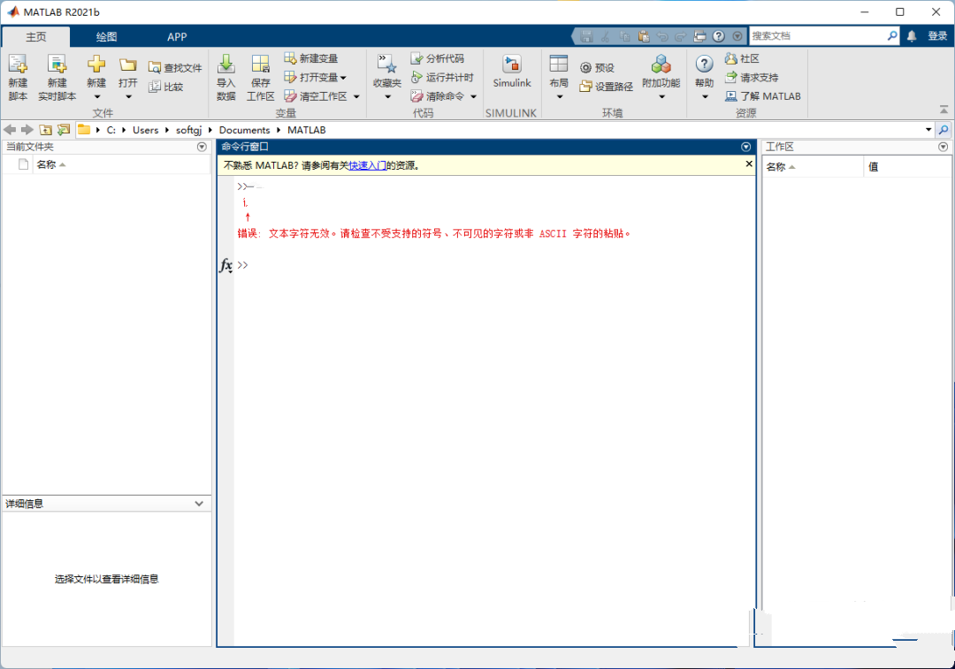This screenshot has height=669, width=955.
Task: Open notifications via the bell icon
Action: [912, 36]
